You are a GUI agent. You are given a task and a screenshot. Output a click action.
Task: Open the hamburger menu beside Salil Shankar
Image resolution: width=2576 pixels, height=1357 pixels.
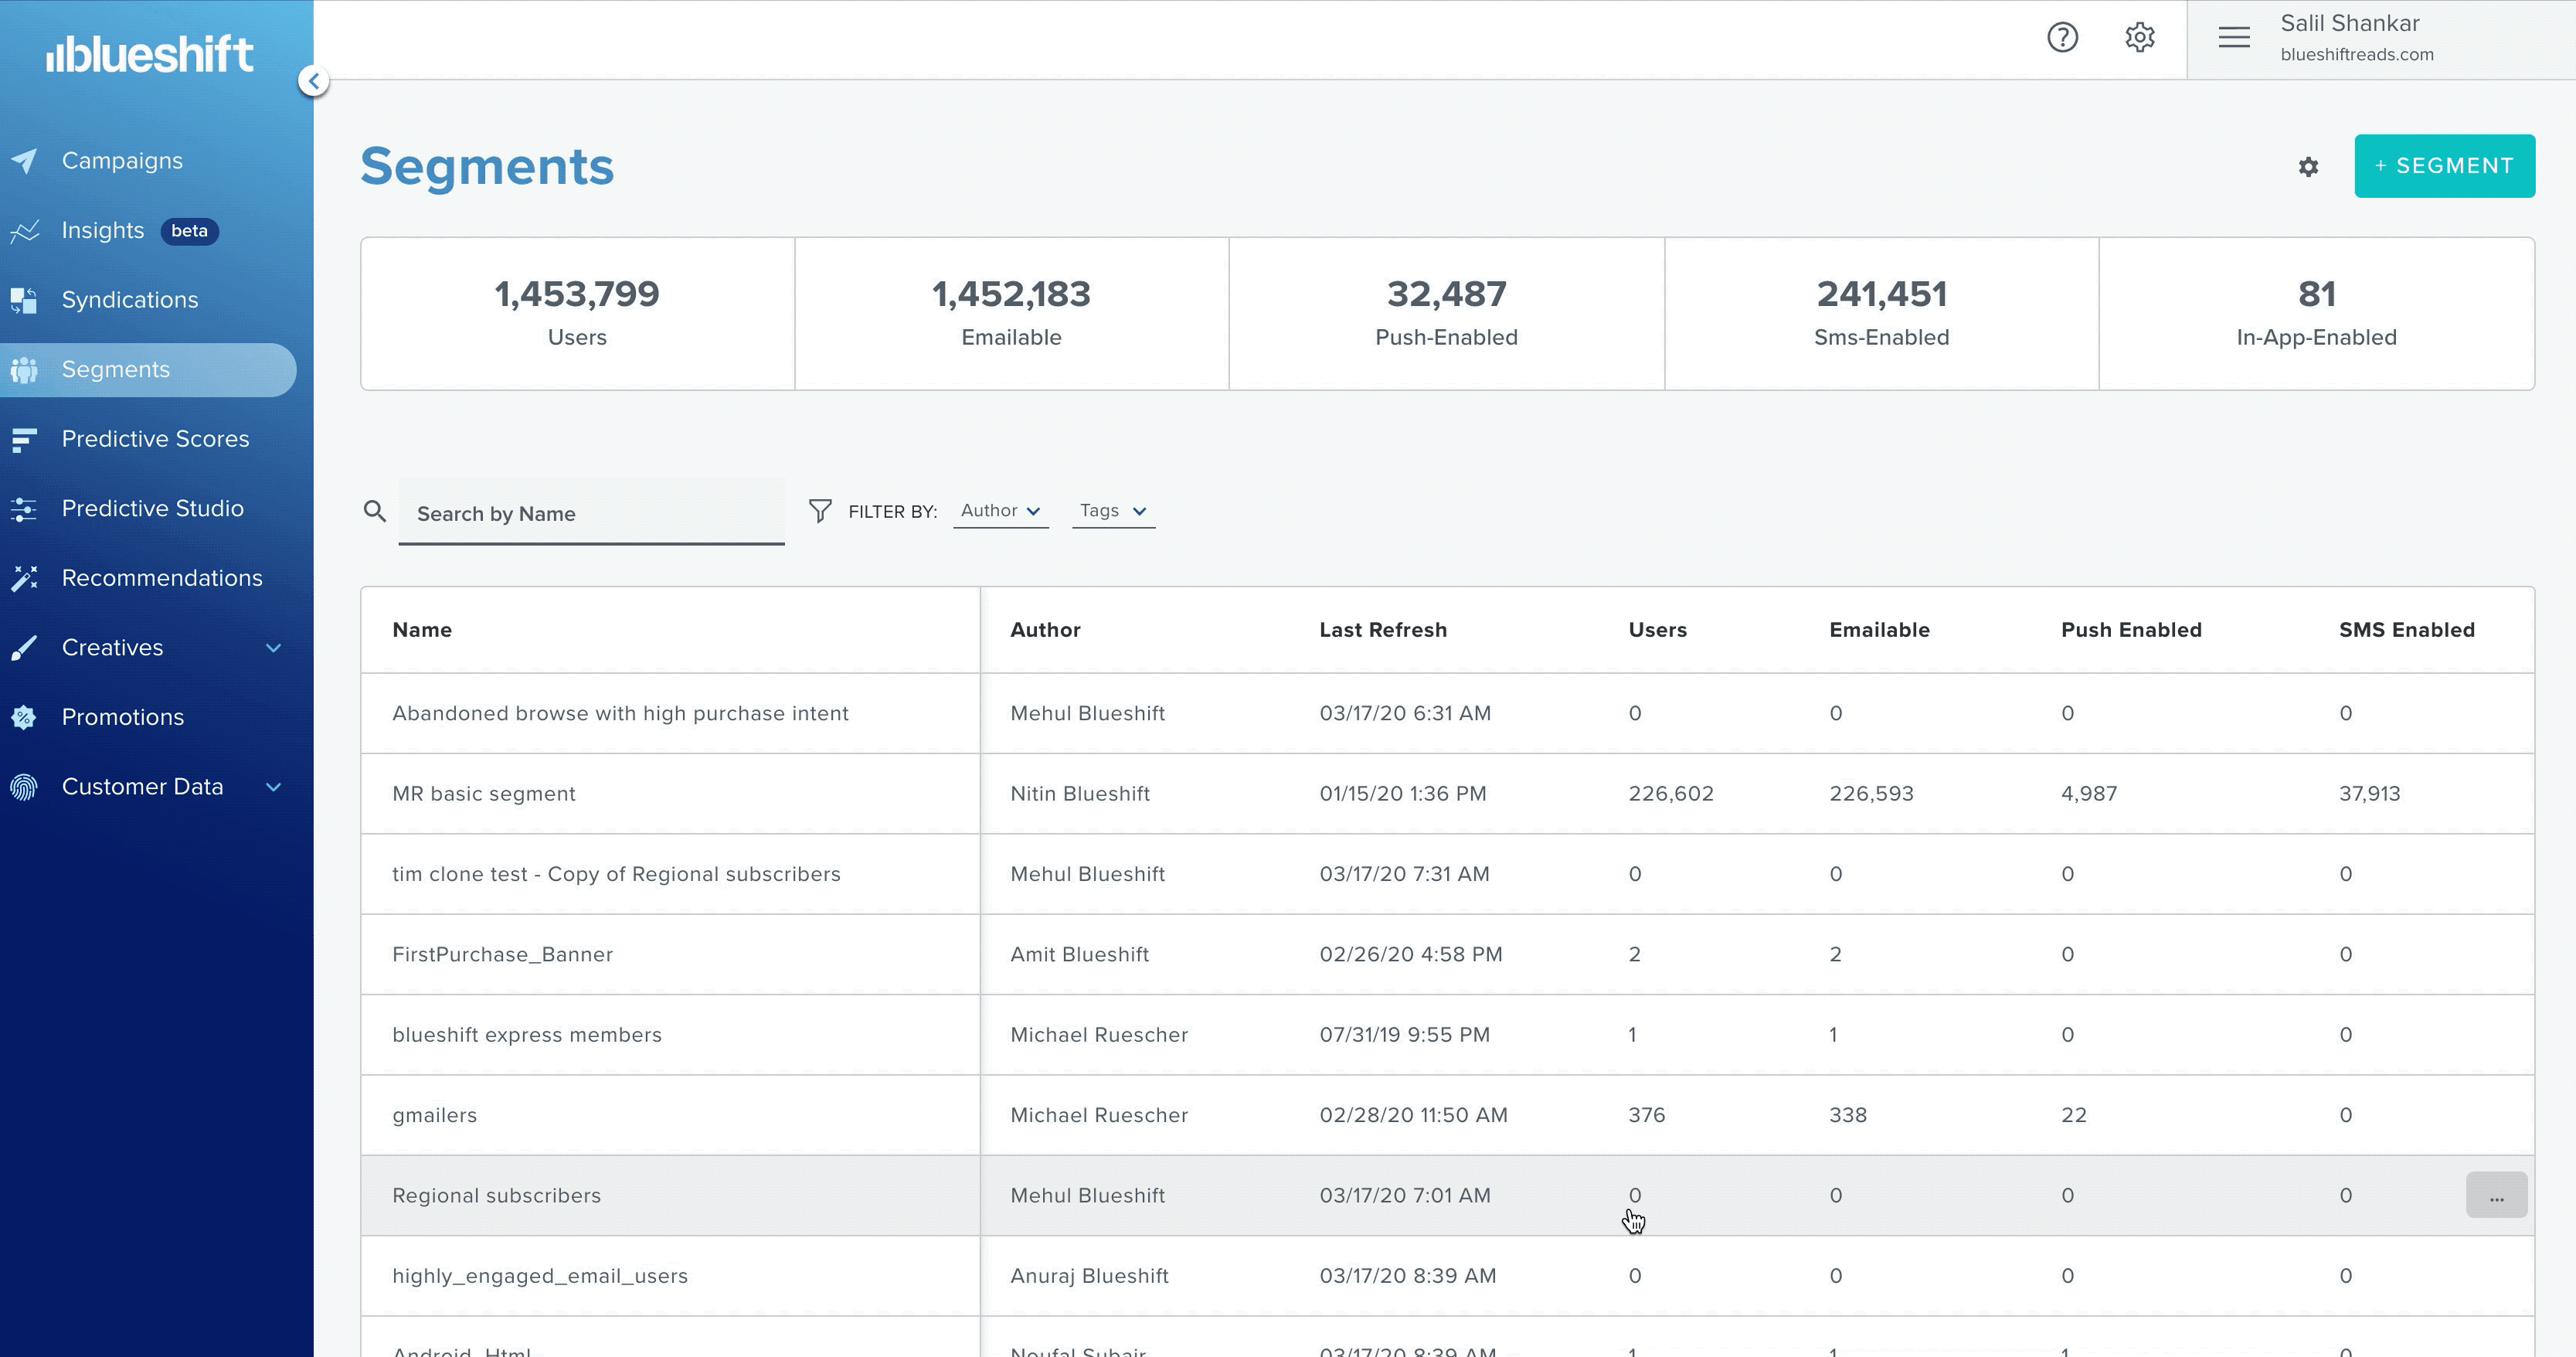tap(2234, 37)
